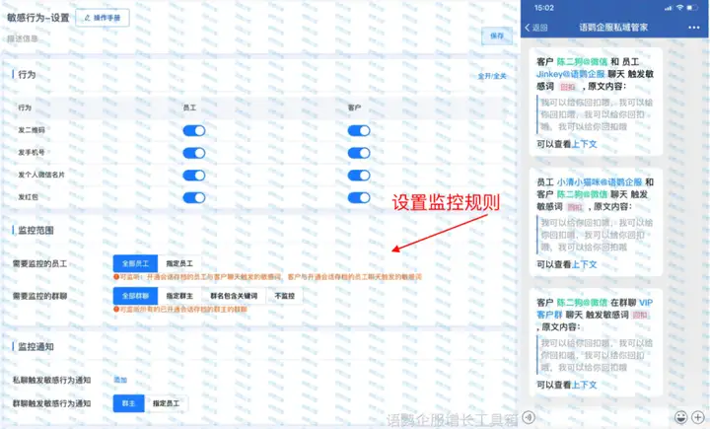This screenshot has width=710, height=429.
Task: Toggle 发二维码 switch for 员工
Action: [x=193, y=131]
